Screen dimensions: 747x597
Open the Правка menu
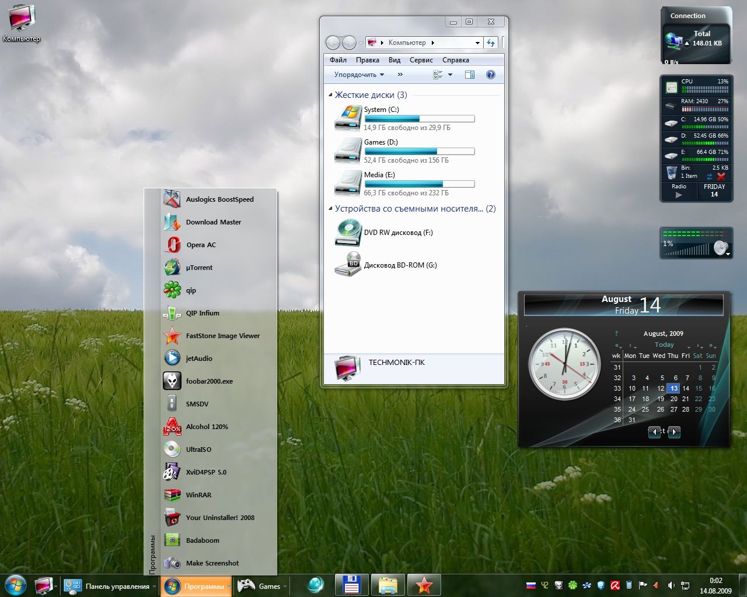tap(368, 60)
